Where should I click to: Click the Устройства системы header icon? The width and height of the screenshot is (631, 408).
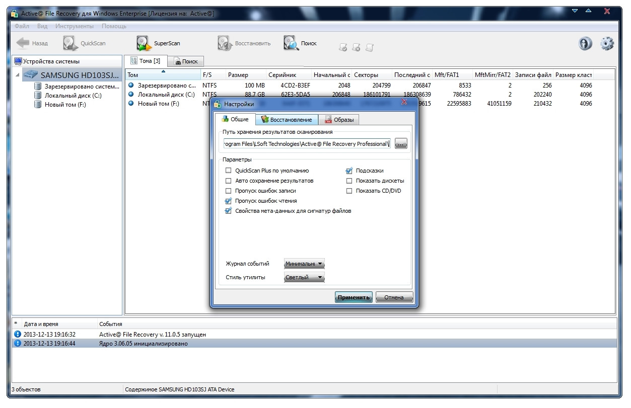click(18, 61)
